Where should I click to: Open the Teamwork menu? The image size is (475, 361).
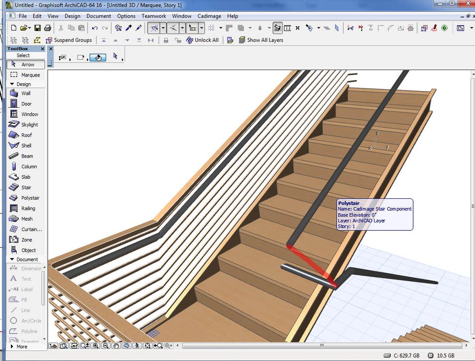coord(154,16)
